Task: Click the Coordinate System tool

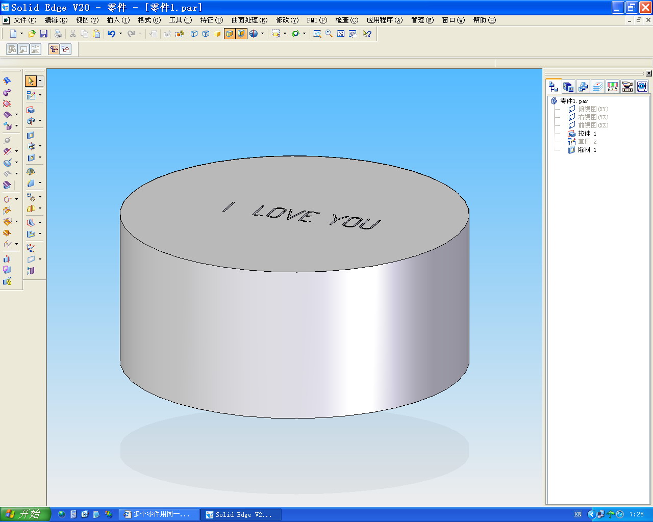Action: pos(31,248)
